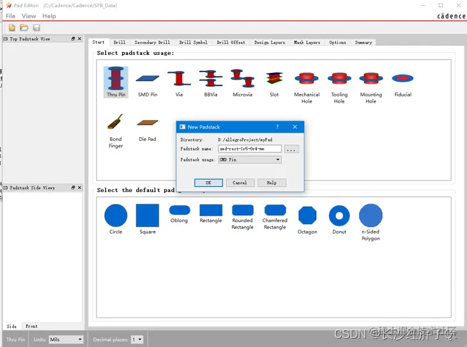
Task: Switch to the Drill Symbol tab
Action: (x=194, y=43)
